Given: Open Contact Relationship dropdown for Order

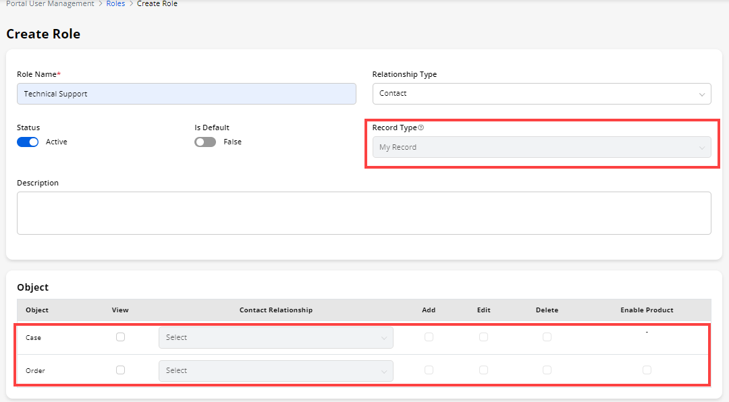Looking at the screenshot, I should 275,370.
